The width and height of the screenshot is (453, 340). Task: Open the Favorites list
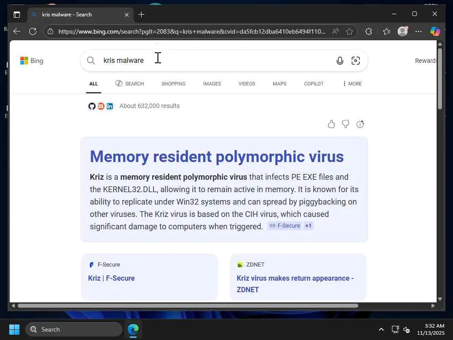pos(387,31)
